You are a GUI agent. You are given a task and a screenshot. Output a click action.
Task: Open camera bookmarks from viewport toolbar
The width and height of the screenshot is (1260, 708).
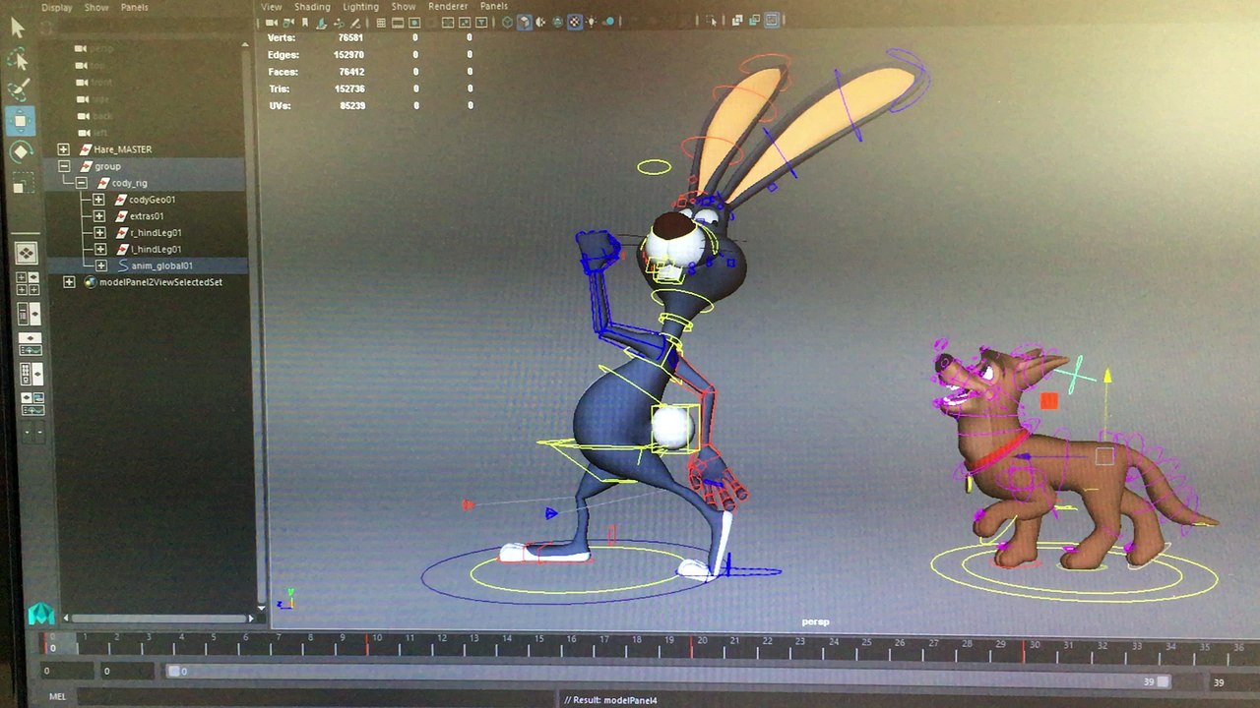305,22
